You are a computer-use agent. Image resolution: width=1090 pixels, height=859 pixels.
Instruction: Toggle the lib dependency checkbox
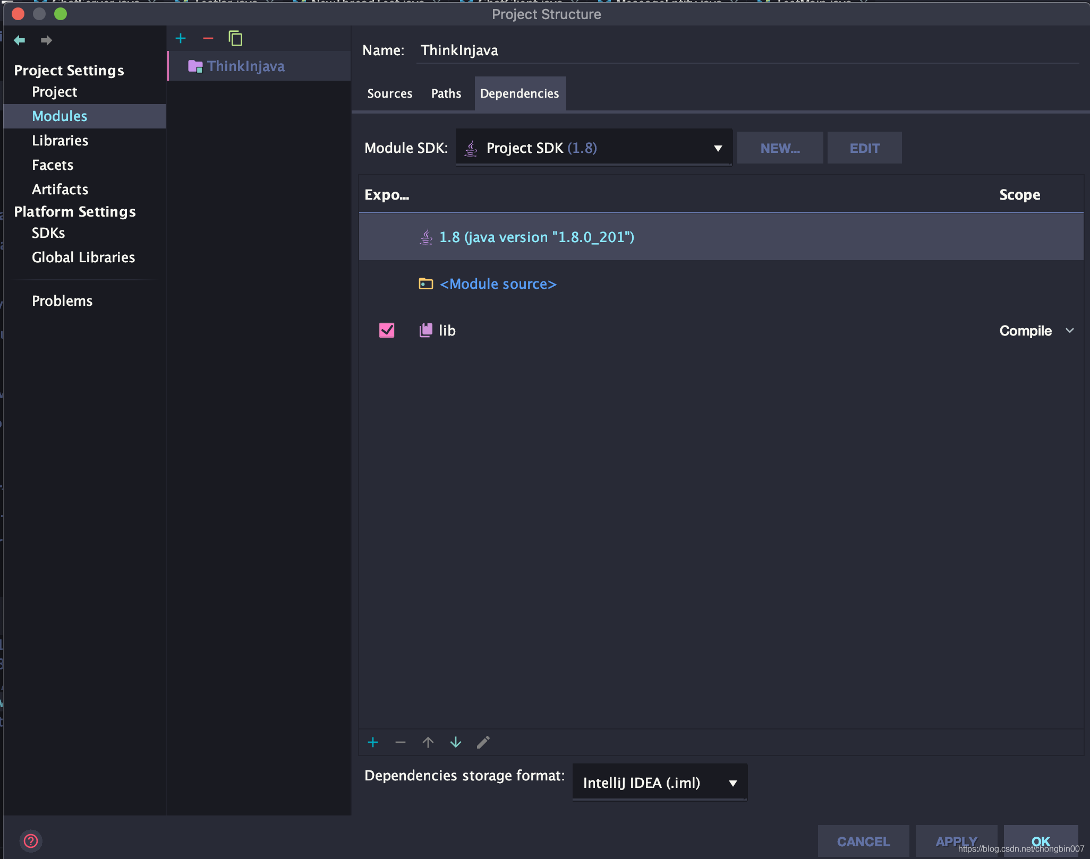point(386,330)
